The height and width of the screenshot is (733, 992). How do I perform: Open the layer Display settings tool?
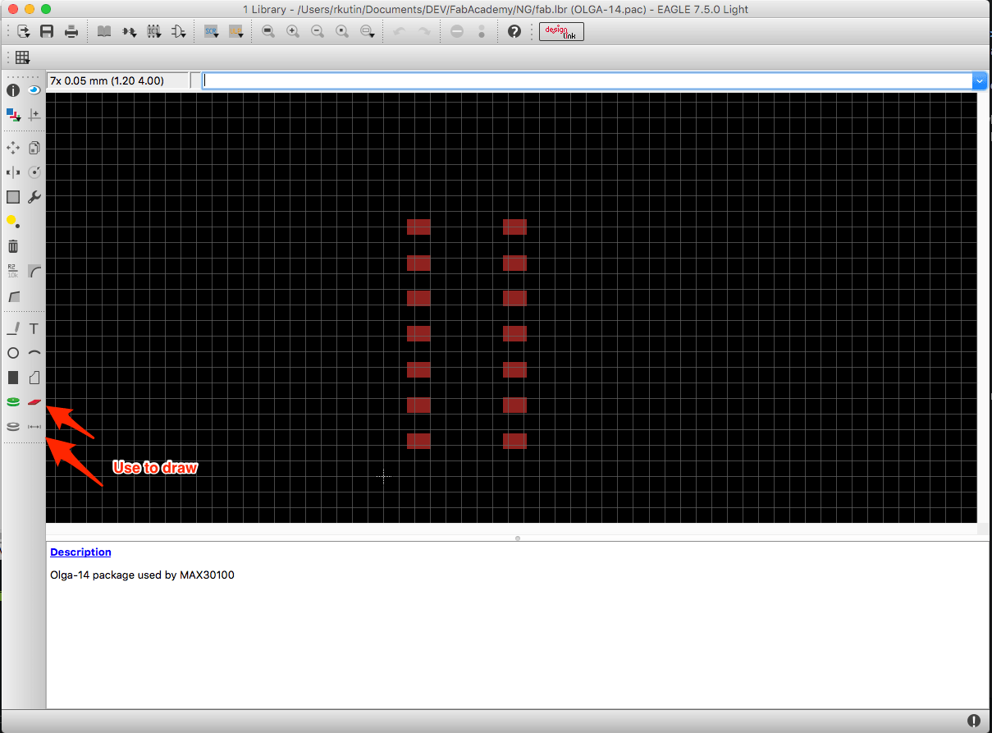13,115
